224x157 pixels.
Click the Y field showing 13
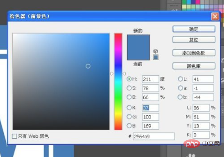[201, 126]
